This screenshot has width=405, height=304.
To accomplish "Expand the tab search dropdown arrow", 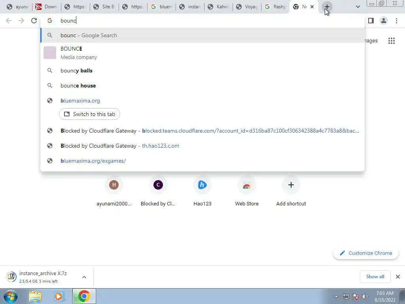I will pos(358,7).
